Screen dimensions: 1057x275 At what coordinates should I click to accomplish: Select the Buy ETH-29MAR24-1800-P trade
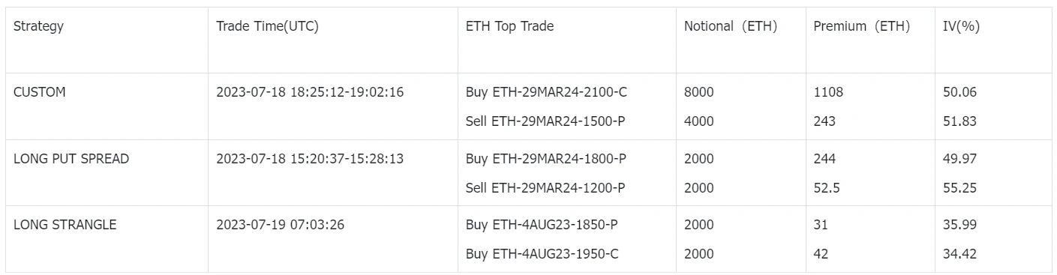click(545, 159)
